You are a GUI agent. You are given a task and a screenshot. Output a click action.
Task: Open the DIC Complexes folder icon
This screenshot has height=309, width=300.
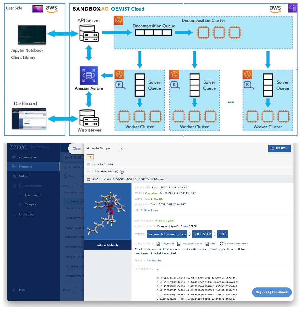(x=88, y=179)
